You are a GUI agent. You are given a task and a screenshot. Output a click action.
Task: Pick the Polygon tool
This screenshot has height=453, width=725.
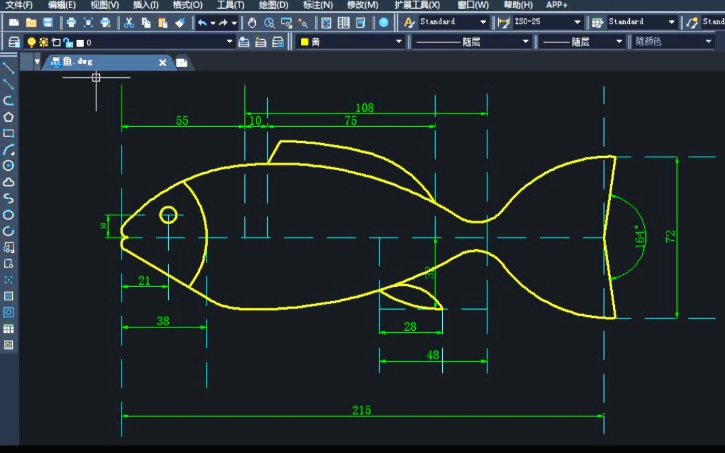click(8, 117)
